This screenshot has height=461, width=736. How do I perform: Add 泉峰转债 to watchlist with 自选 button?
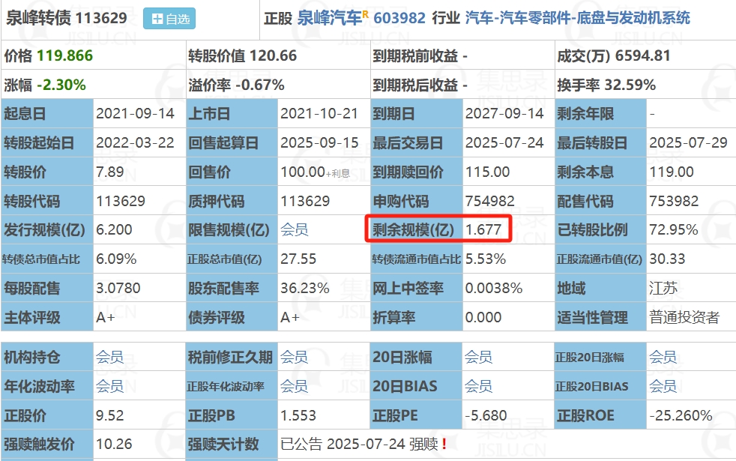coord(169,19)
